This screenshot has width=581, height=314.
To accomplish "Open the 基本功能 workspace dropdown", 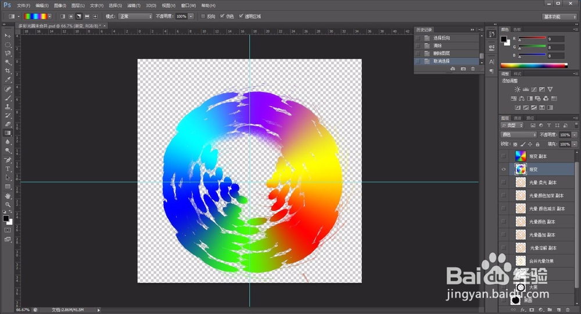I will (560, 17).
